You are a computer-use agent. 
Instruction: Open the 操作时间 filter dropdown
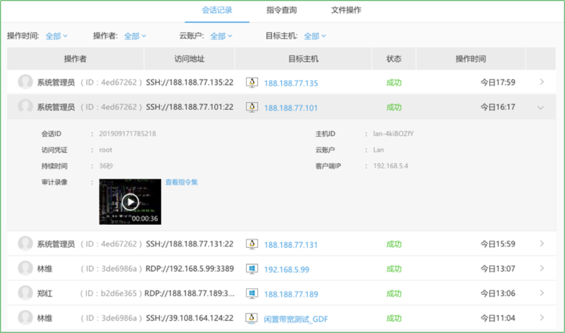[x=56, y=35]
